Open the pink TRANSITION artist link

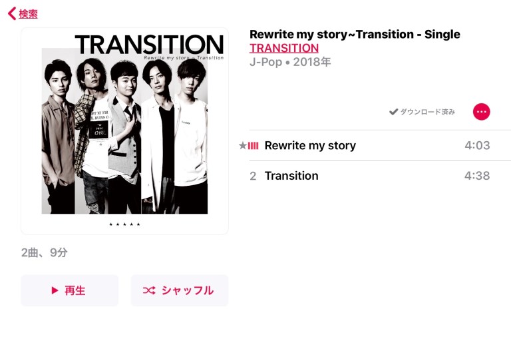pos(283,48)
